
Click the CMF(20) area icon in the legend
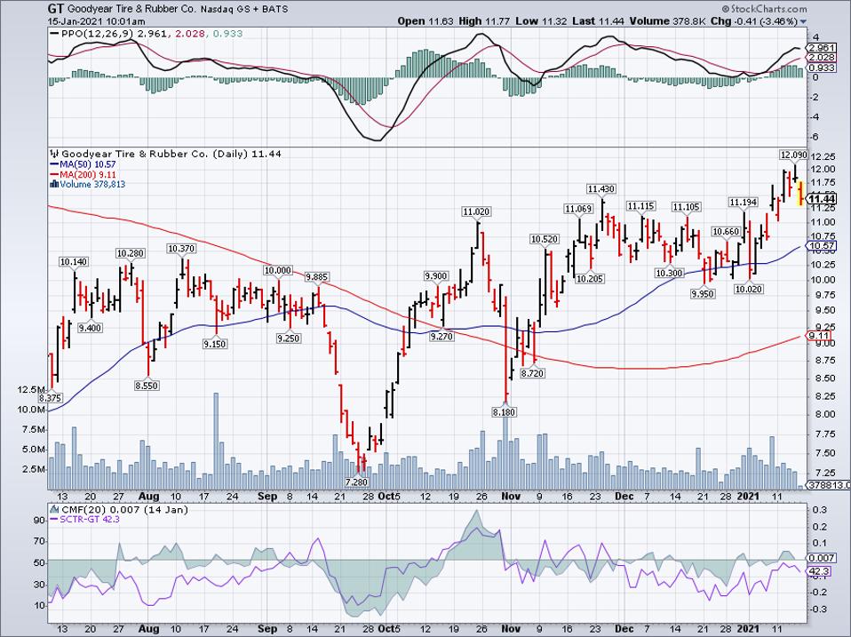[x=54, y=509]
